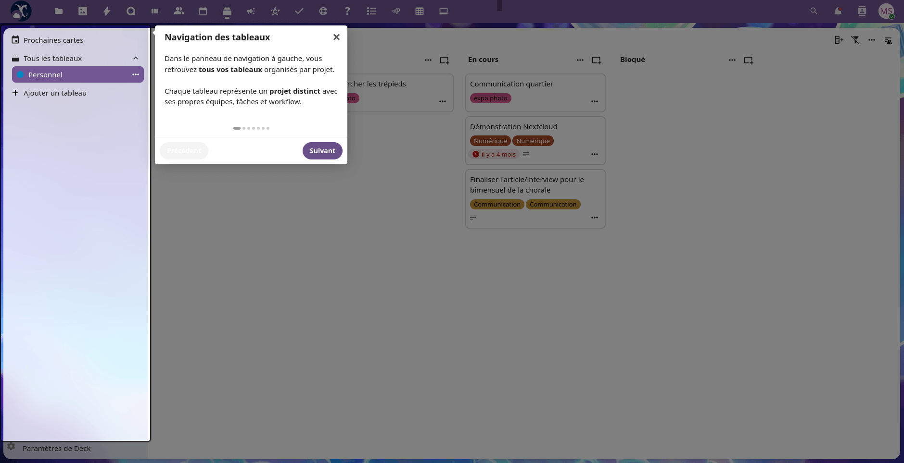Image resolution: width=904 pixels, height=463 pixels.
Task: Close the Navigation des tableaux popup
Action: (336, 37)
